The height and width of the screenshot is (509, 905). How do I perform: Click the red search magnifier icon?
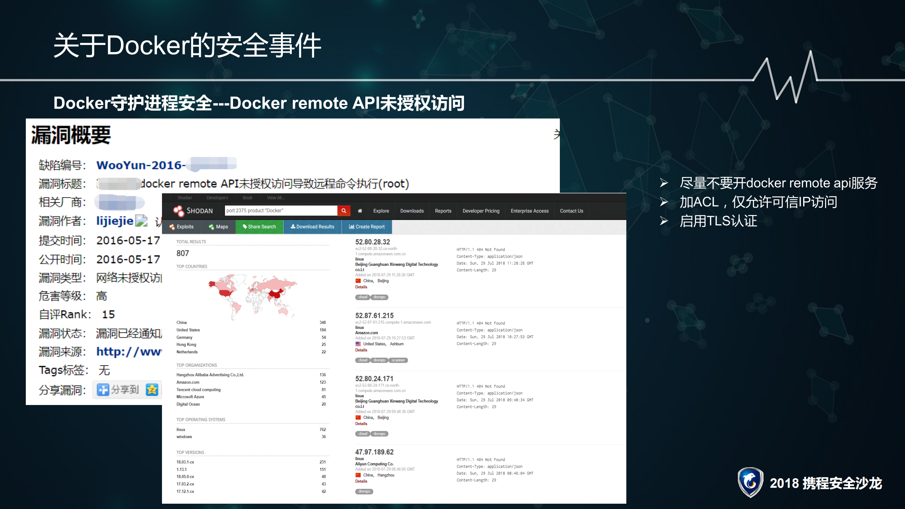[343, 210]
